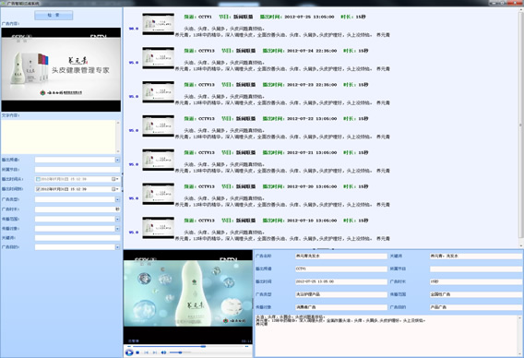The width and height of the screenshot is (524, 358).
Task: Click the 关键词 keyword search field
Action: (77, 238)
